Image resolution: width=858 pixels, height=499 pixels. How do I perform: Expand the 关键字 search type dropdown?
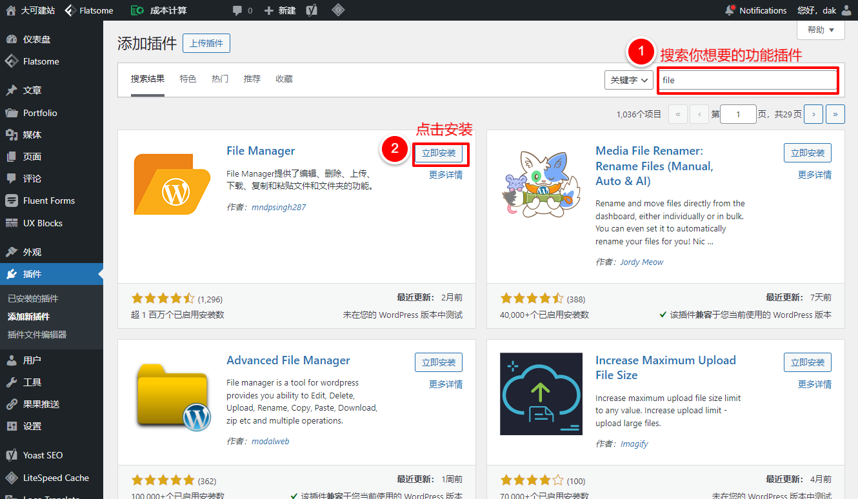point(629,80)
